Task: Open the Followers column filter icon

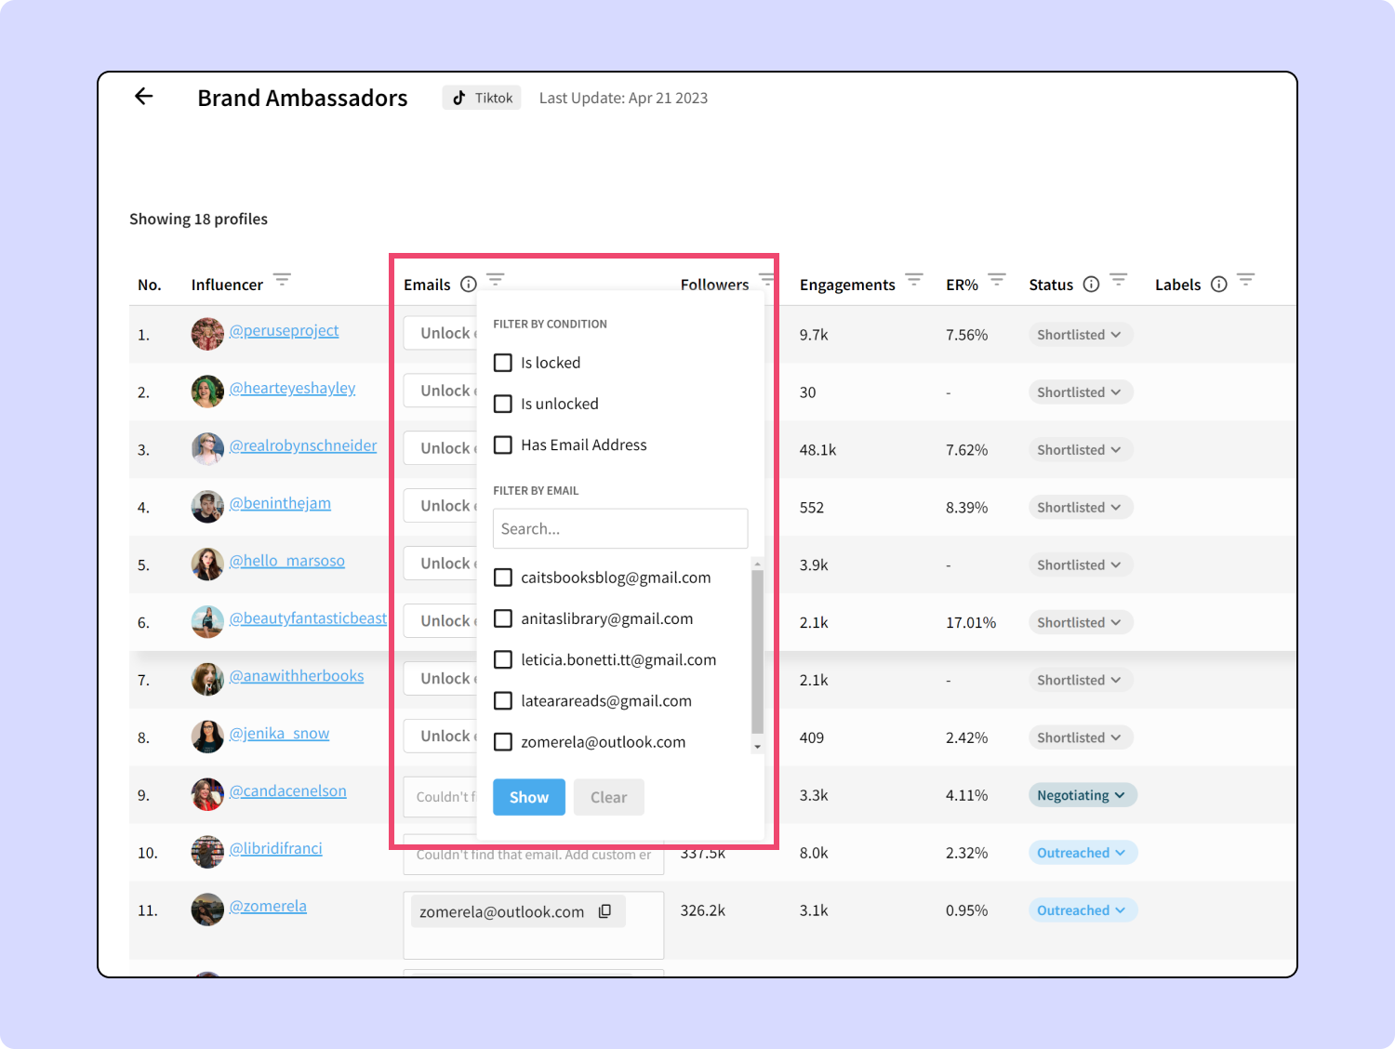Action: coord(766,278)
